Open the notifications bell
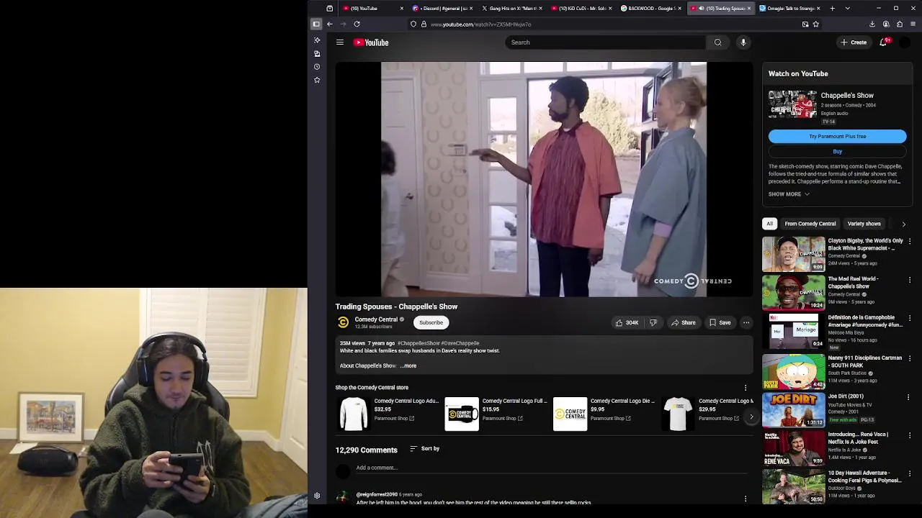Screen dimensions: 922x518 click(x=883, y=42)
